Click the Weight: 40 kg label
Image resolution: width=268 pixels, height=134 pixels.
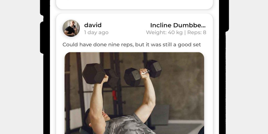164,32
